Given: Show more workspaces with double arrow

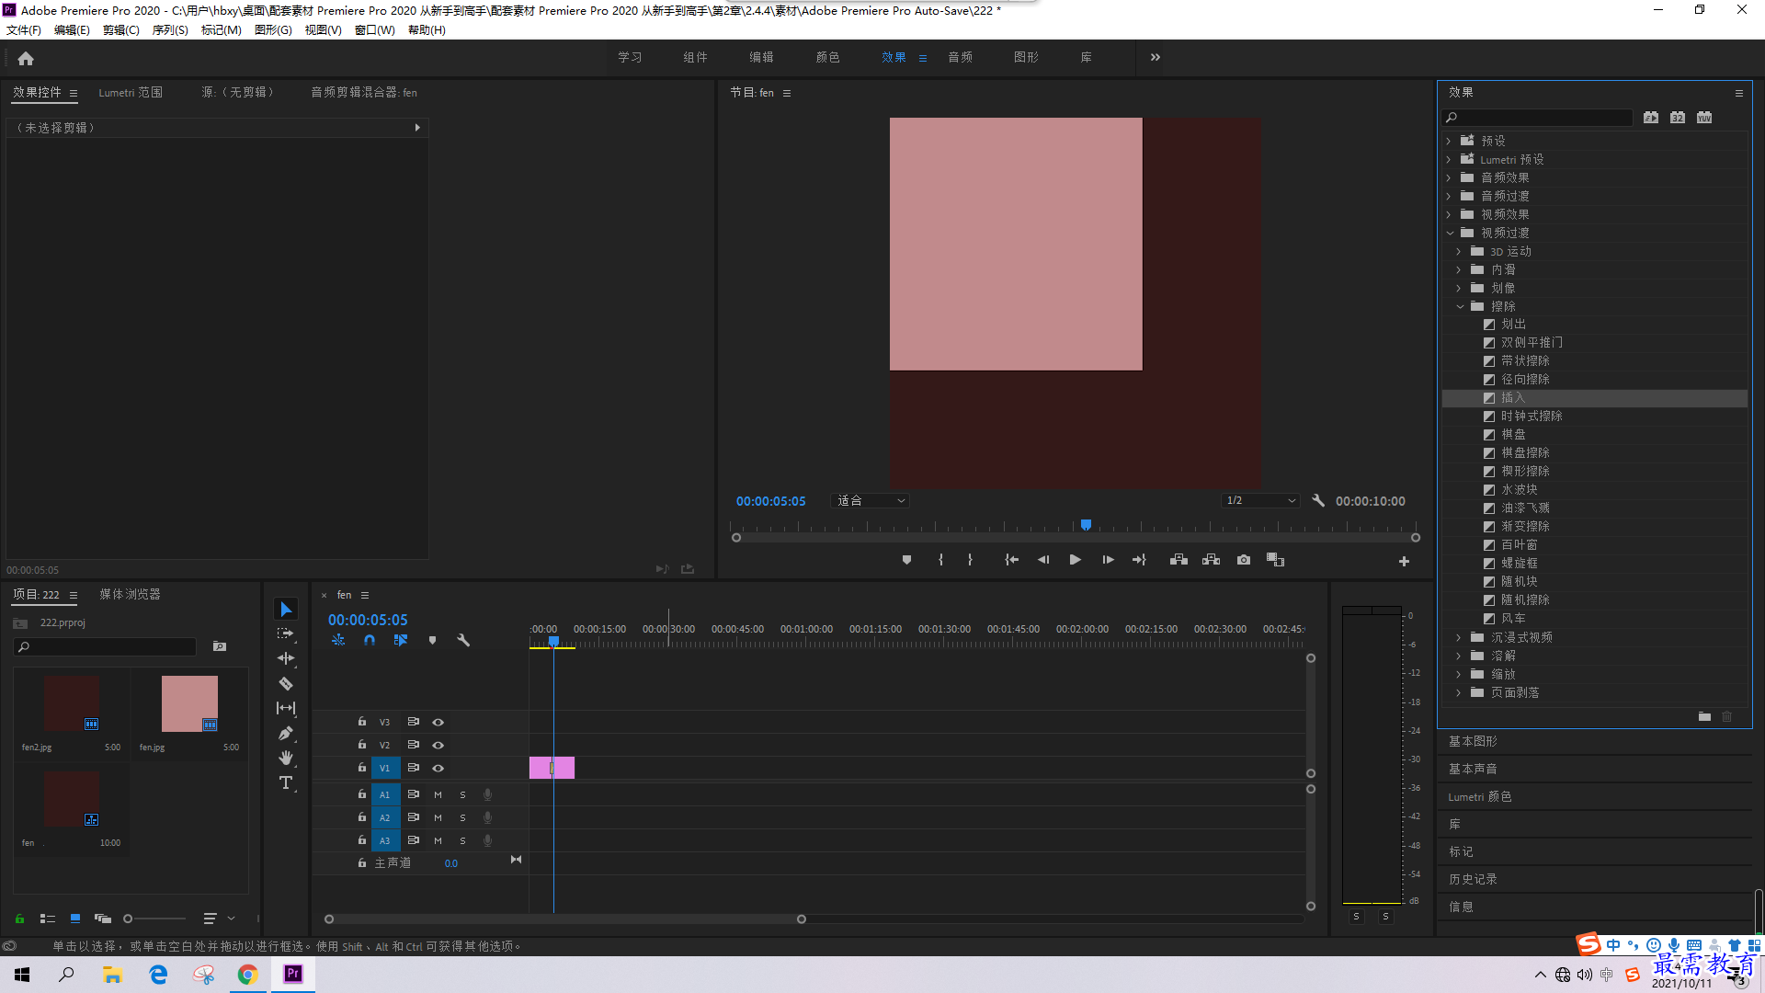Looking at the screenshot, I should (1156, 57).
